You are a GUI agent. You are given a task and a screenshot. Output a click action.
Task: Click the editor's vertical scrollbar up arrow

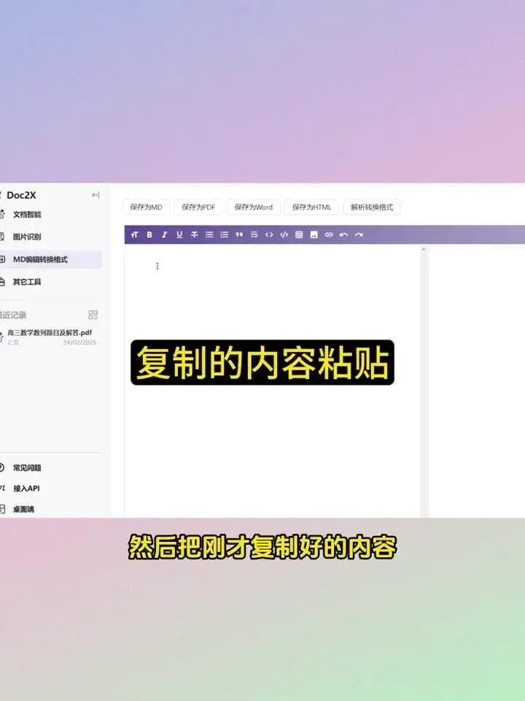(423, 250)
